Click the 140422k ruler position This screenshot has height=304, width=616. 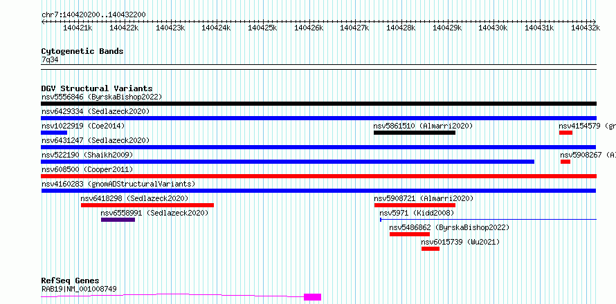click(x=124, y=28)
